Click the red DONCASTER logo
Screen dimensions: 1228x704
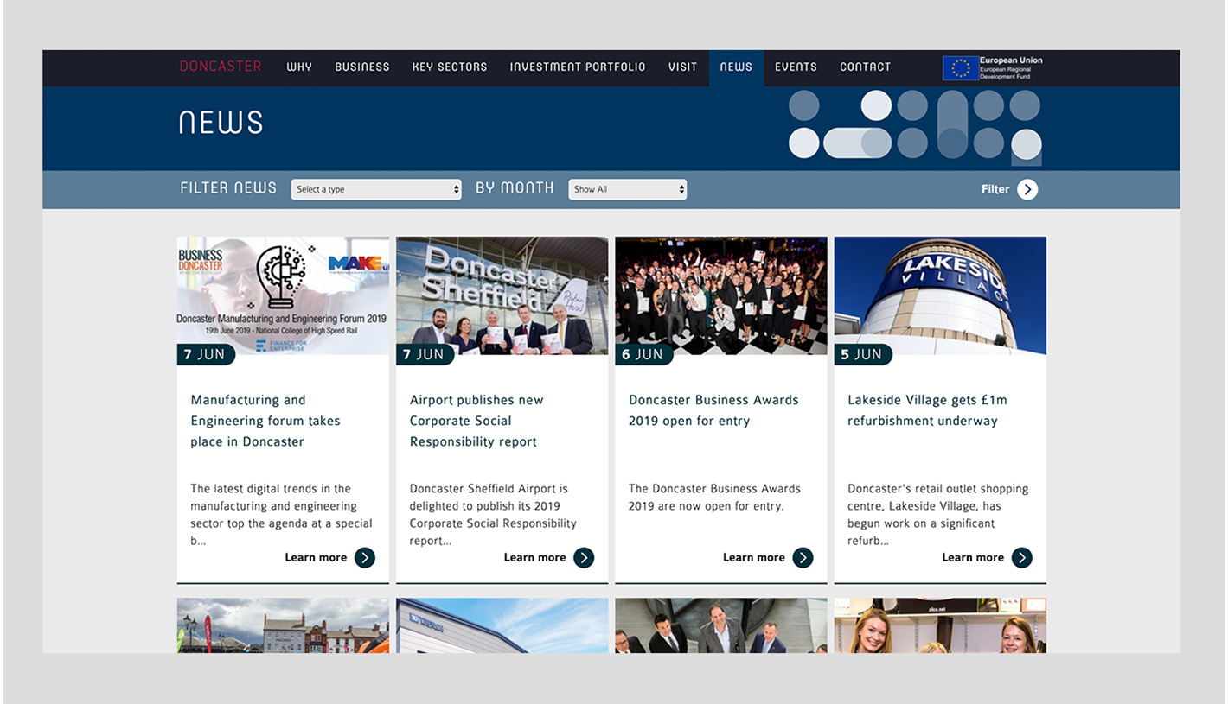click(x=220, y=66)
